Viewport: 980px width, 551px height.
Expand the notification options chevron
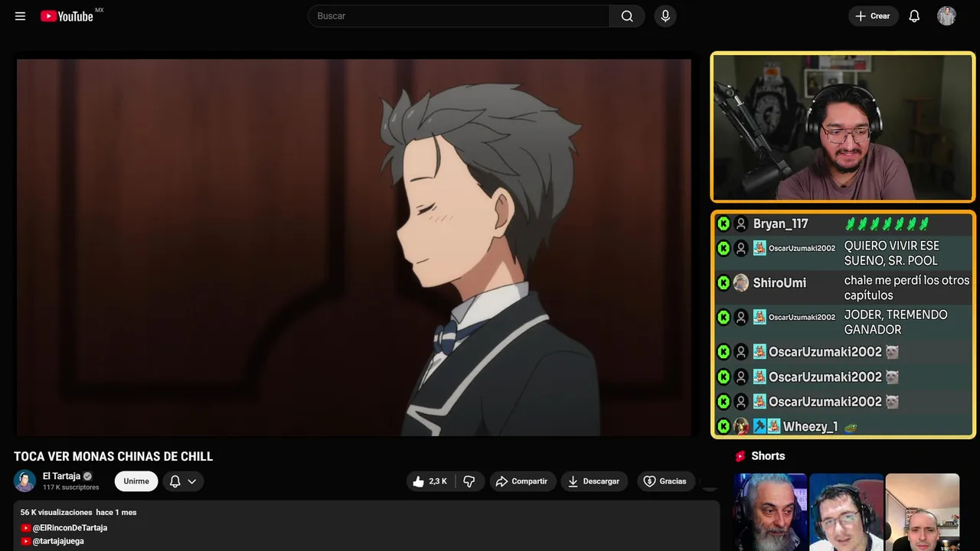tap(192, 481)
